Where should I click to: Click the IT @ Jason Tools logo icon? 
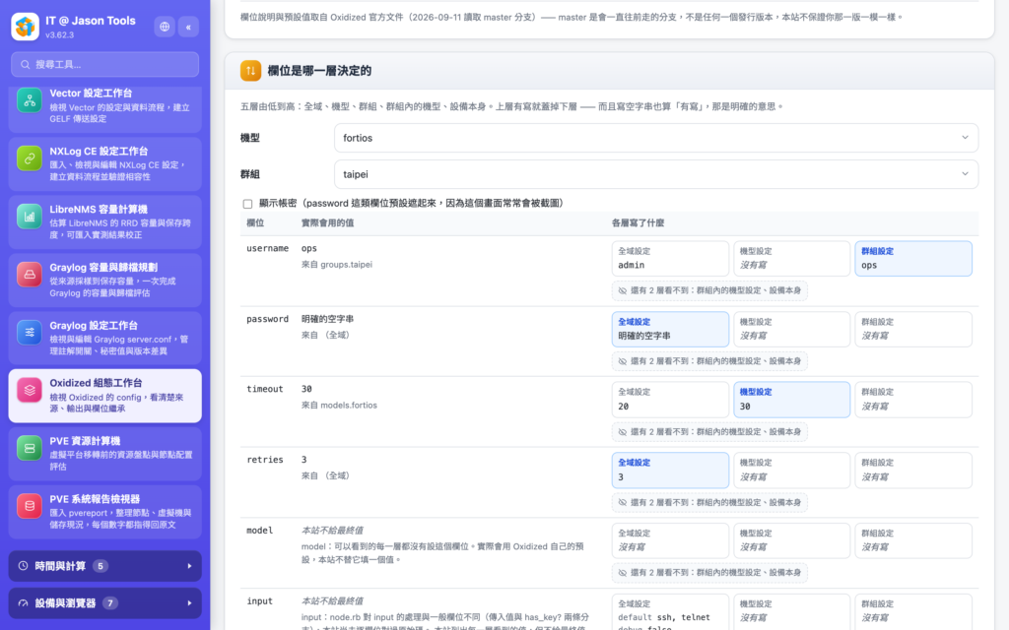(x=25, y=27)
